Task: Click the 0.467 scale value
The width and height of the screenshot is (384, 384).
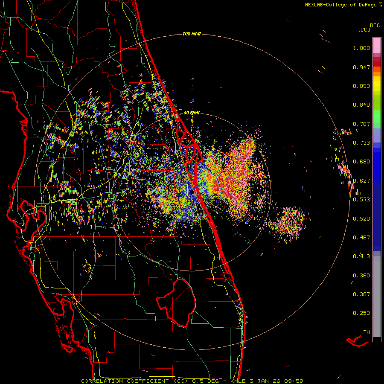Action: [361, 237]
